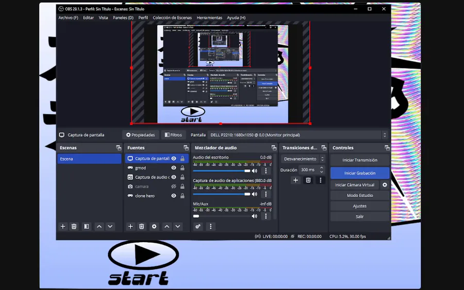464x290 pixels.
Task: Open Ajustes settings button
Action: 360,206
